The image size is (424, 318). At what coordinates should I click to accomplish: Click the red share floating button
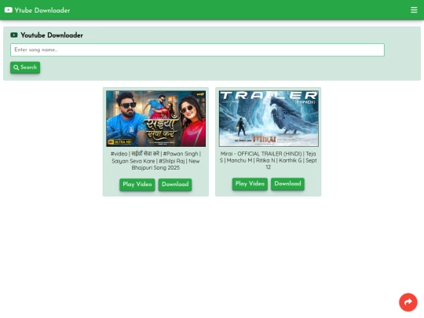point(408,302)
